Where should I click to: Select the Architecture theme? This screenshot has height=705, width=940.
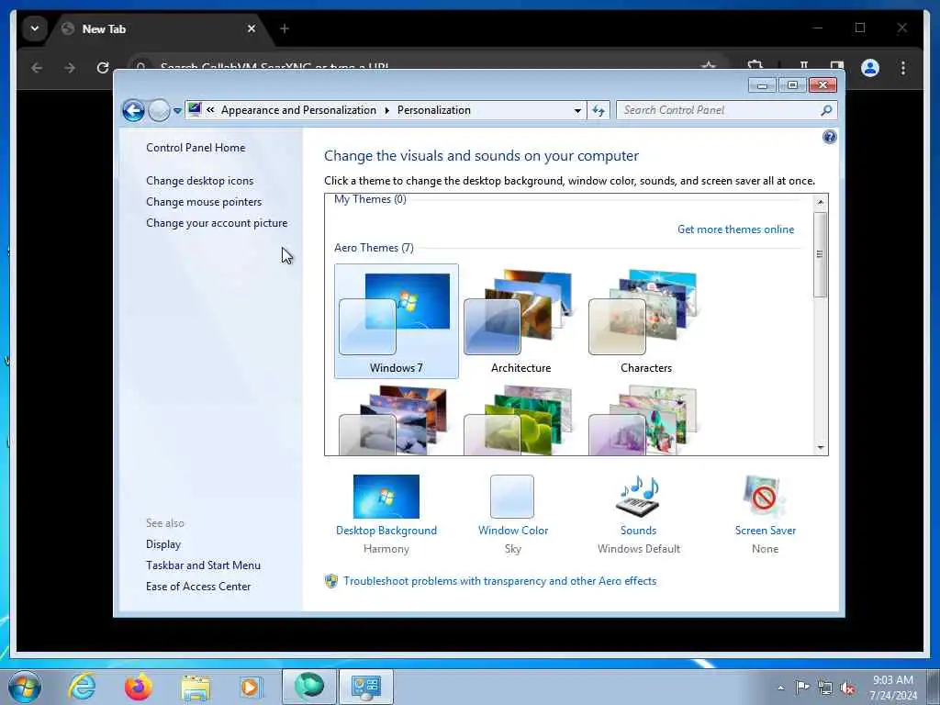coord(521,321)
